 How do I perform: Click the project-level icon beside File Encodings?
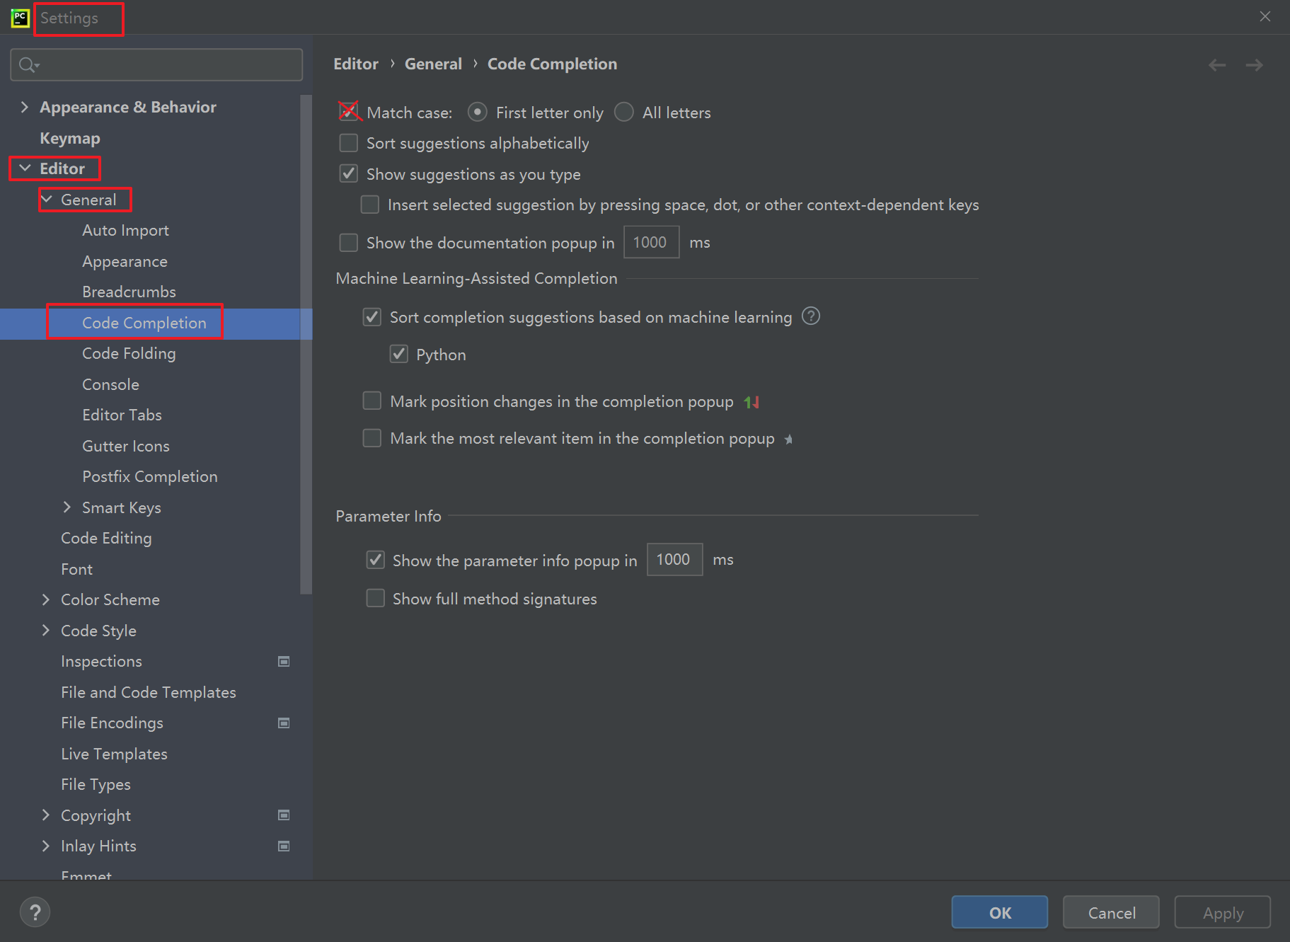click(284, 723)
